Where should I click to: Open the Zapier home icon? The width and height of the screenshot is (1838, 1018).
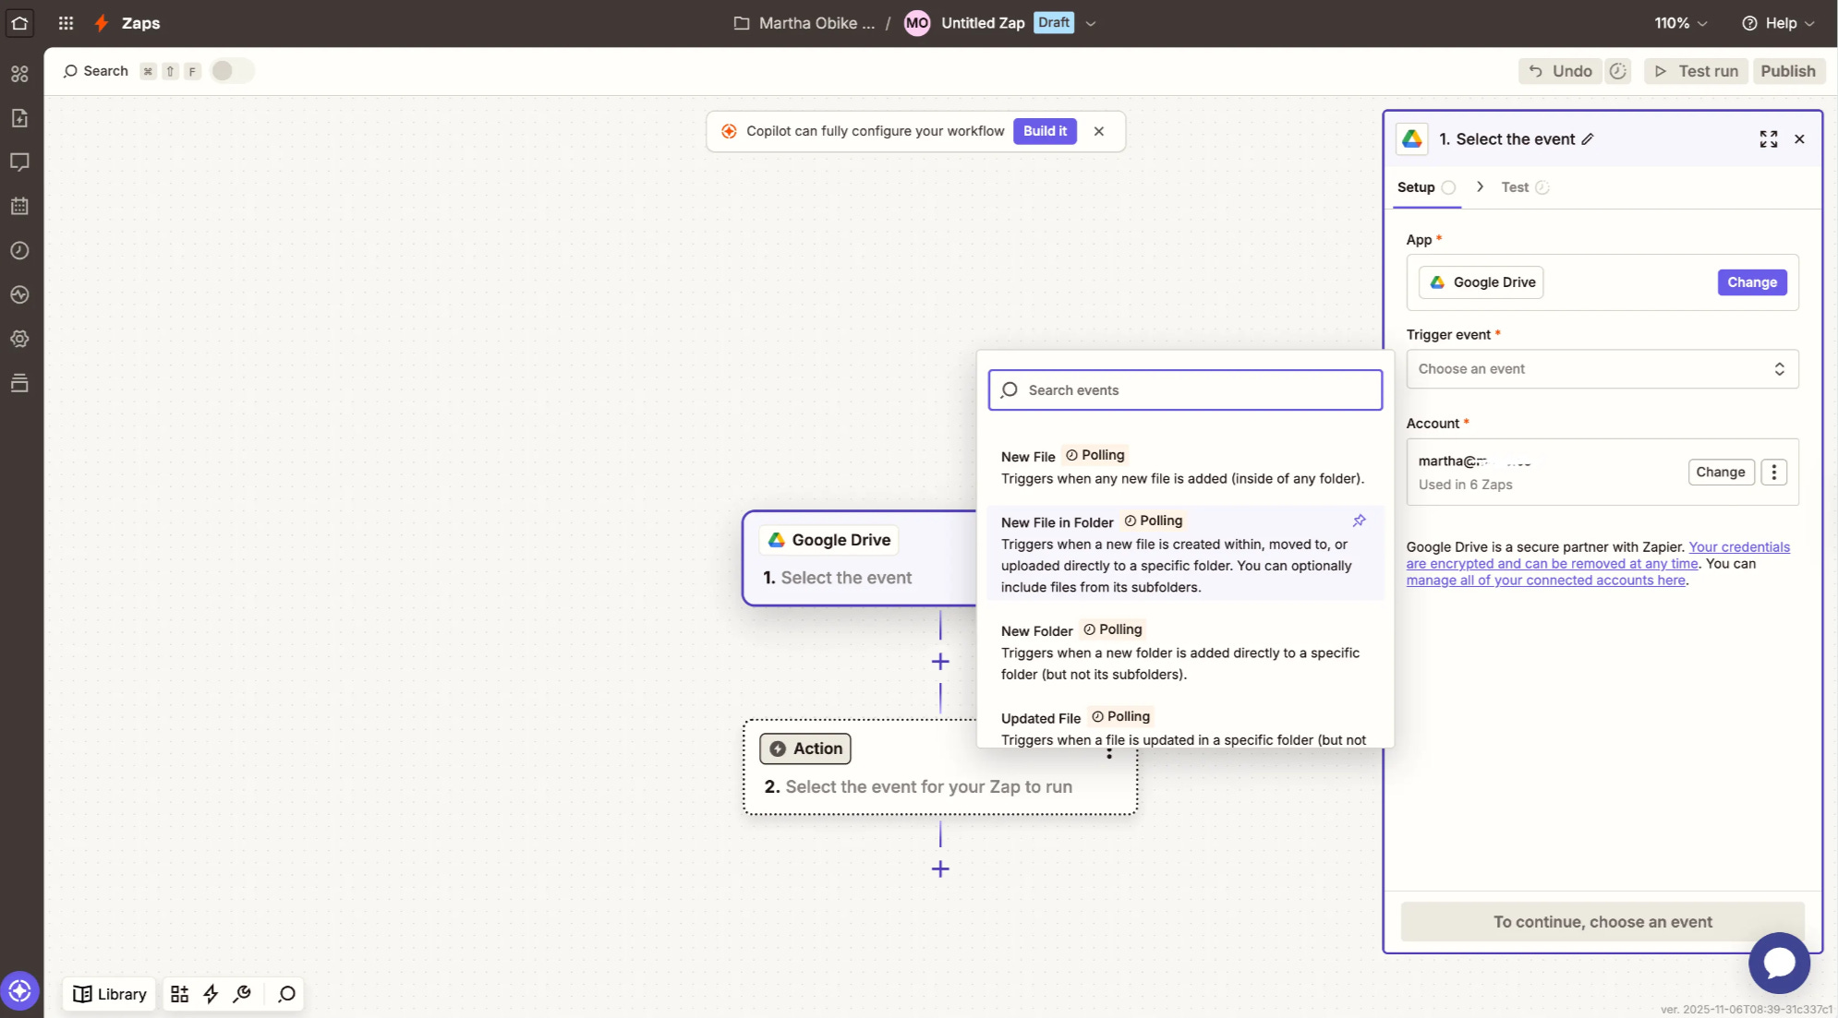(19, 23)
